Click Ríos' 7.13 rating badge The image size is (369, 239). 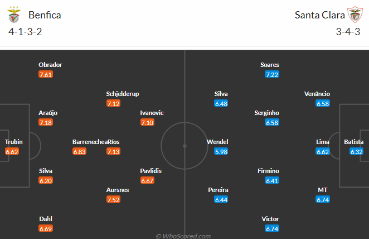click(113, 151)
